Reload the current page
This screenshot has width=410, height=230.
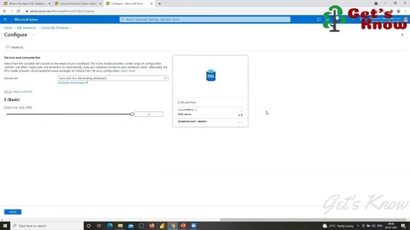(x=18, y=11)
